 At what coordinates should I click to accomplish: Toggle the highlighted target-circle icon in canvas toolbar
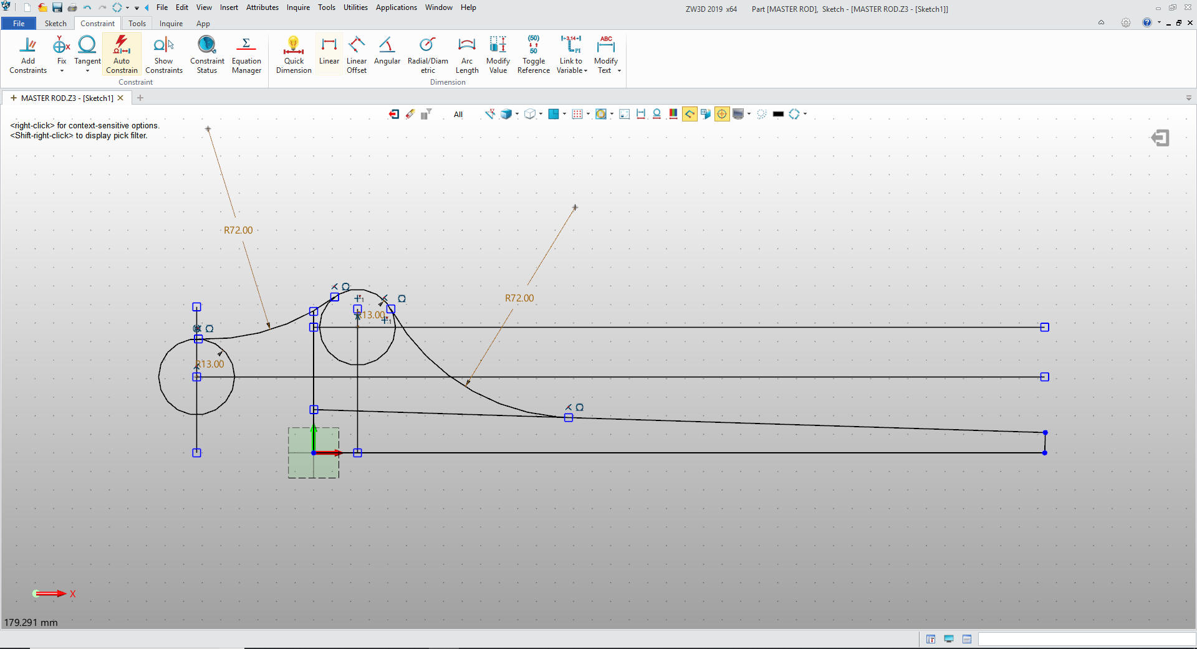tap(721, 114)
